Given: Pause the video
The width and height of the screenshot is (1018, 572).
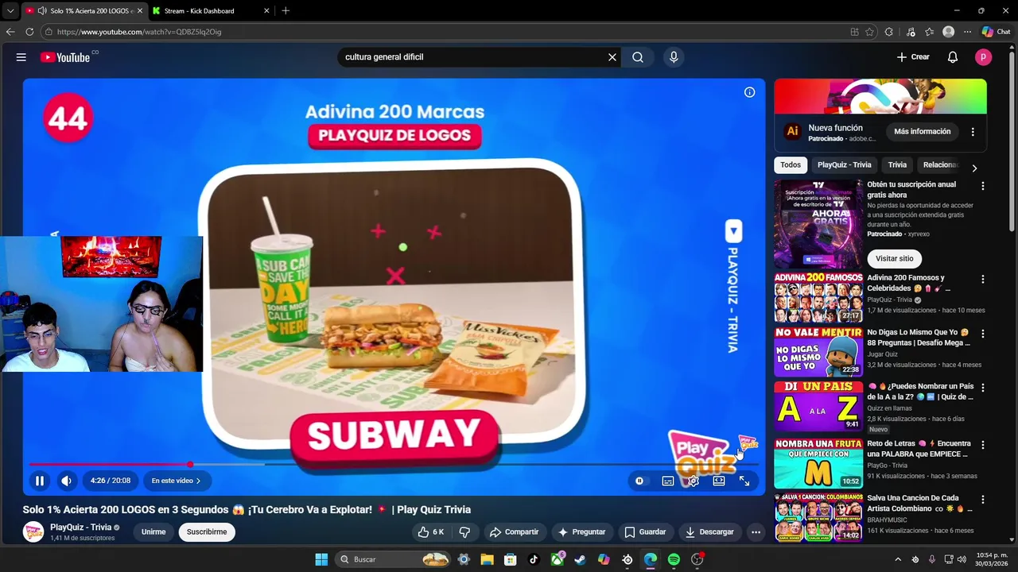Looking at the screenshot, I should pos(39,481).
